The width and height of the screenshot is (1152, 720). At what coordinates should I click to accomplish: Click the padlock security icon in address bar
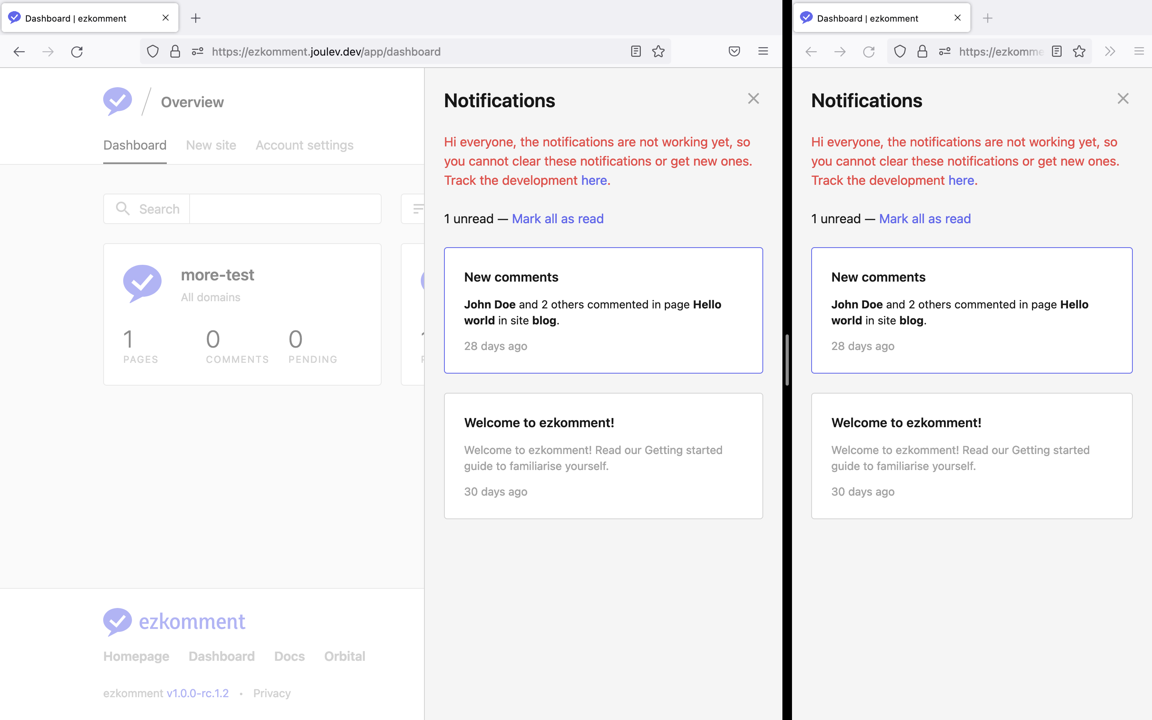pos(175,52)
